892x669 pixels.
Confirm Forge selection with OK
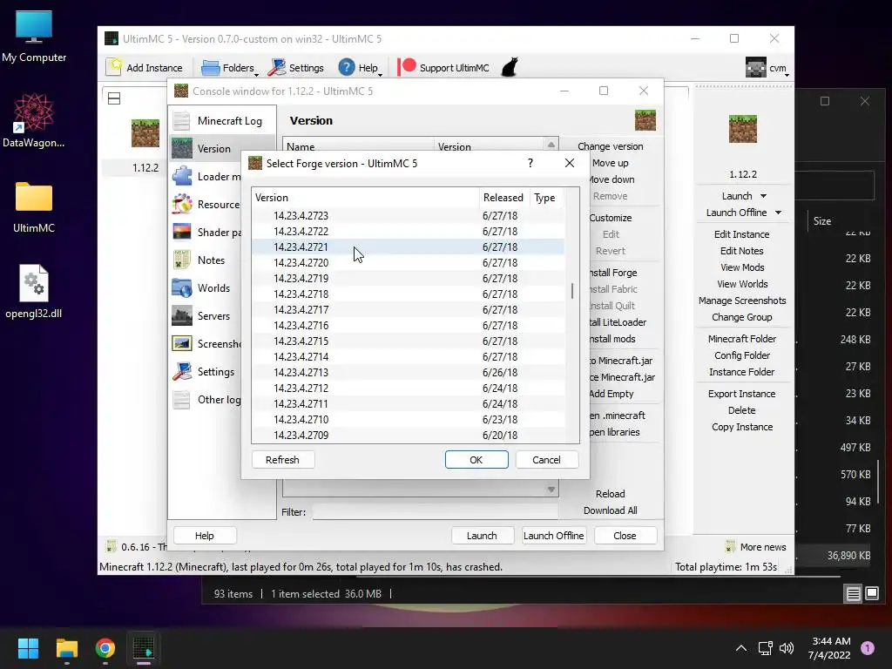(476, 460)
